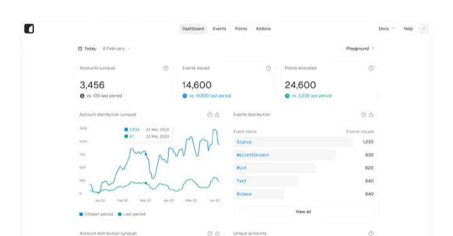Open the Playground link
This screenshot has width=453, height=236.
(x=360, y=49)
